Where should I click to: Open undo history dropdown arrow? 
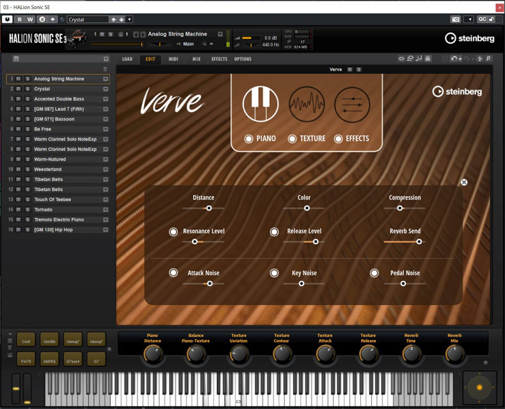pyautogui.click(x=460, y=59)
